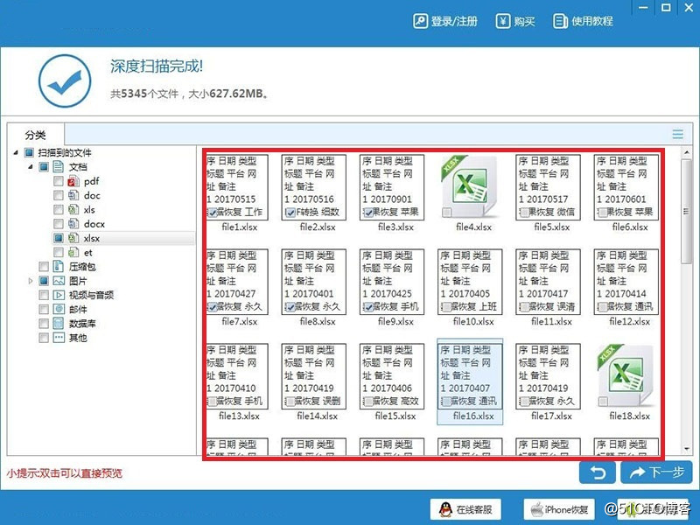Click the 购买 link

[524, 21]
